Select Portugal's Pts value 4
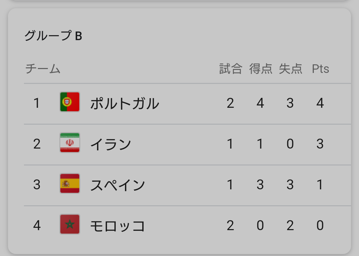 (320, 103)
